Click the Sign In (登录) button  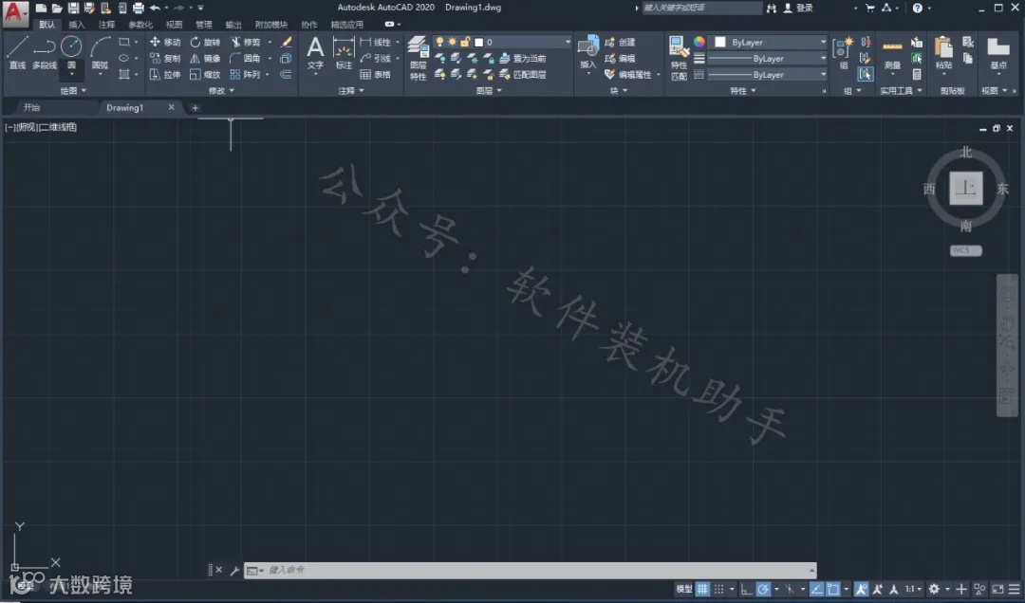799,8
